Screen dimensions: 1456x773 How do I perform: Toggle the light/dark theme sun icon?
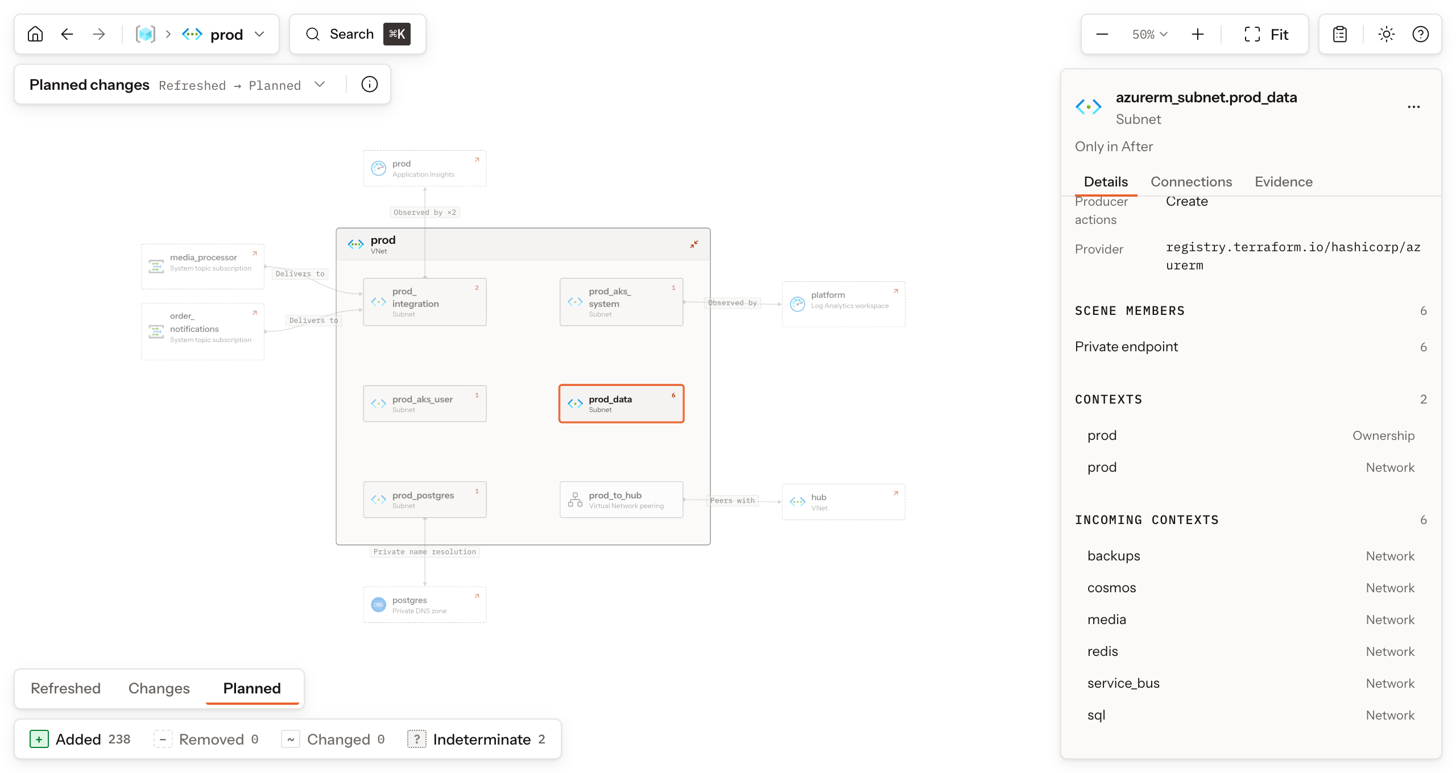pos(1387,34)
